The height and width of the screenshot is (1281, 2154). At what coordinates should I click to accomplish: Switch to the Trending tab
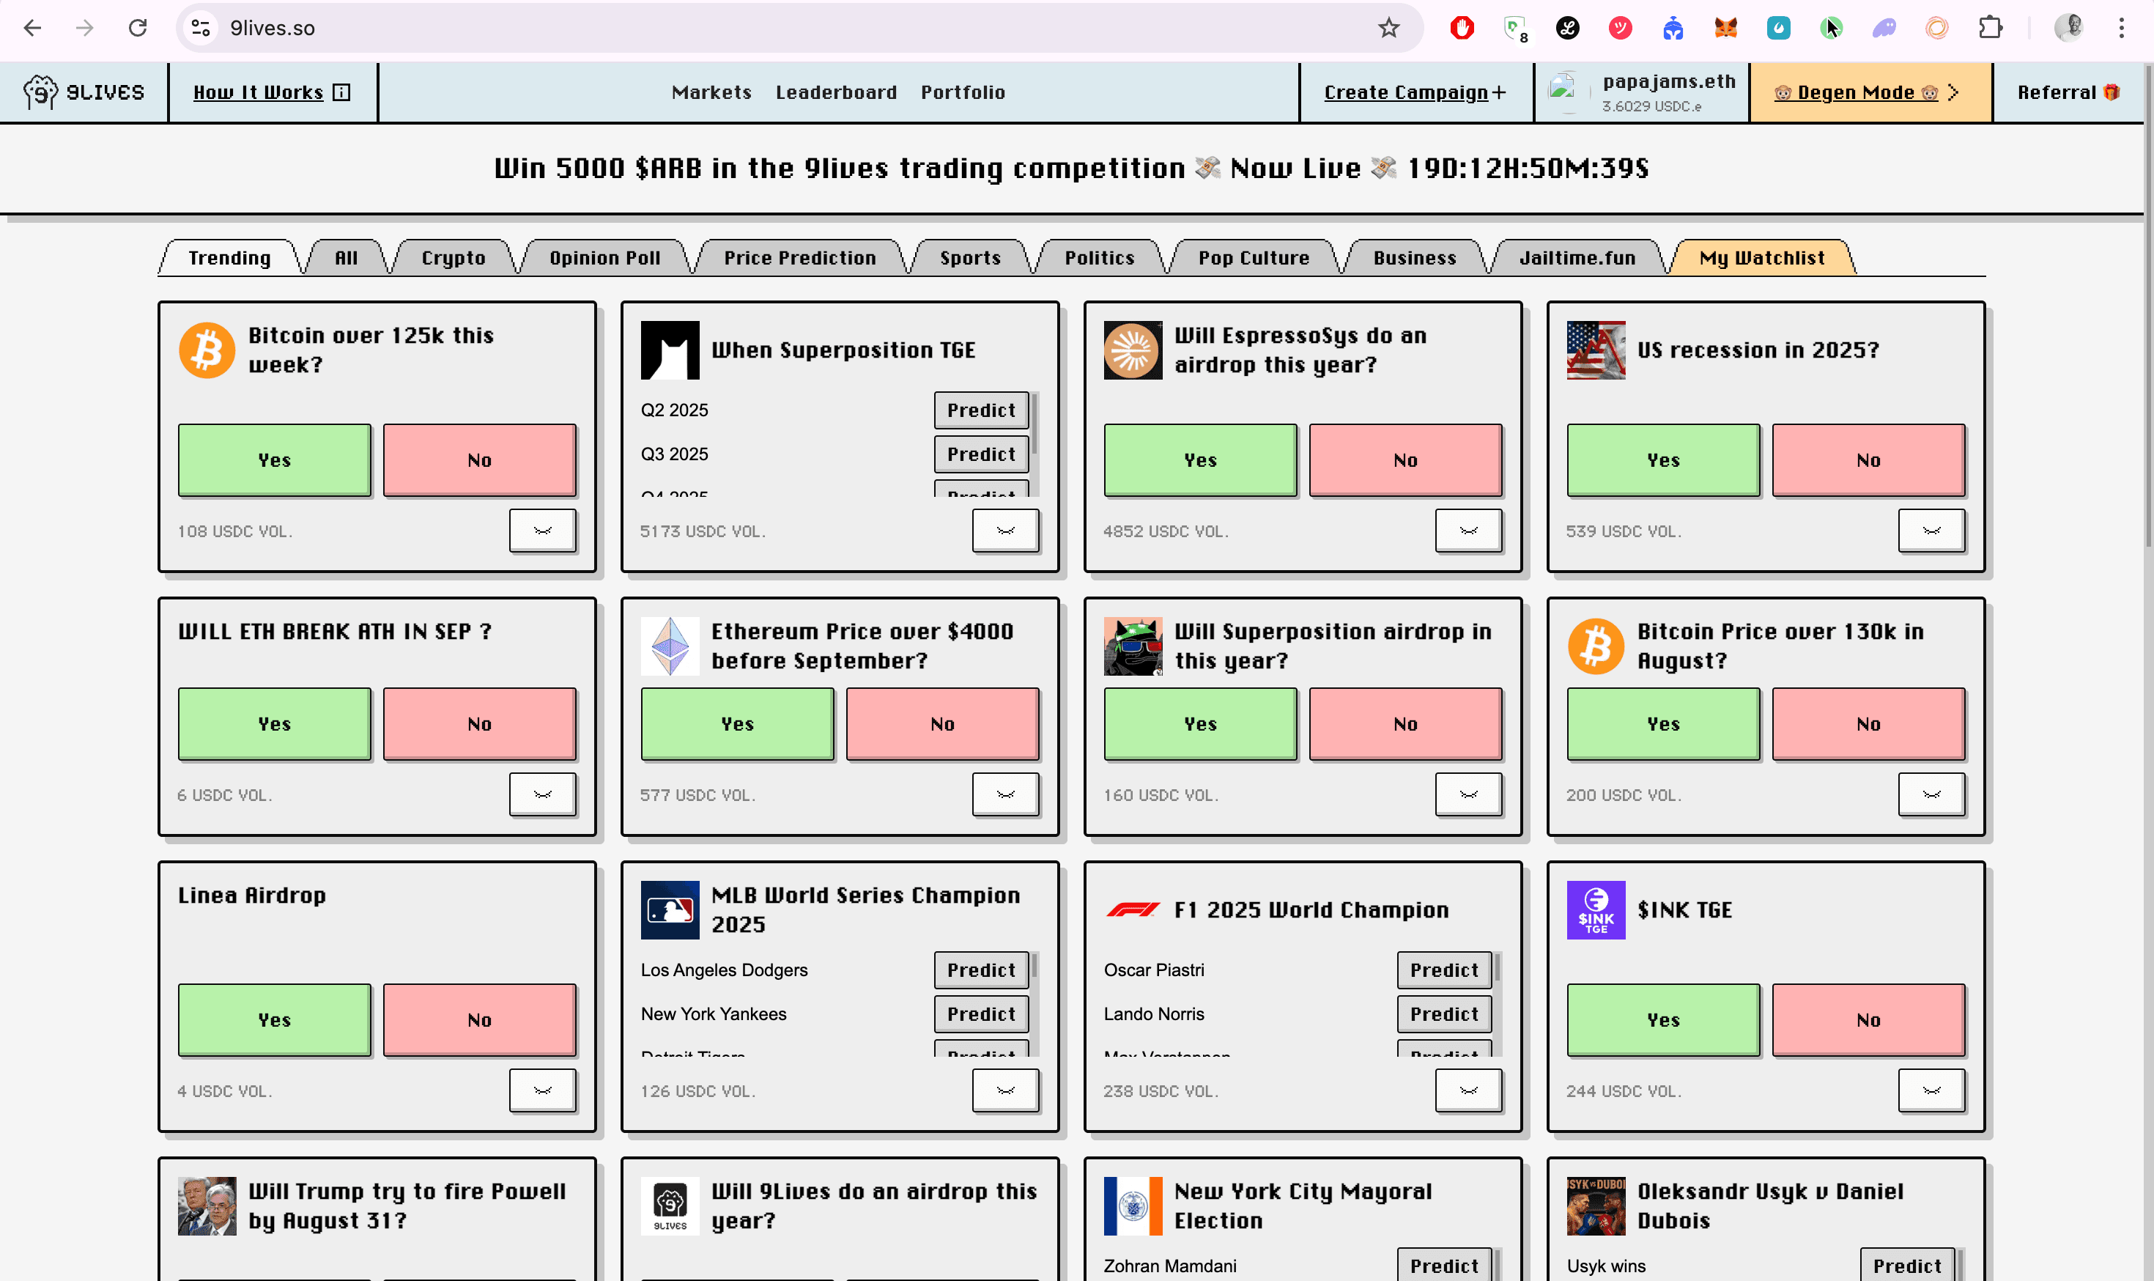[x=229, y=257]
